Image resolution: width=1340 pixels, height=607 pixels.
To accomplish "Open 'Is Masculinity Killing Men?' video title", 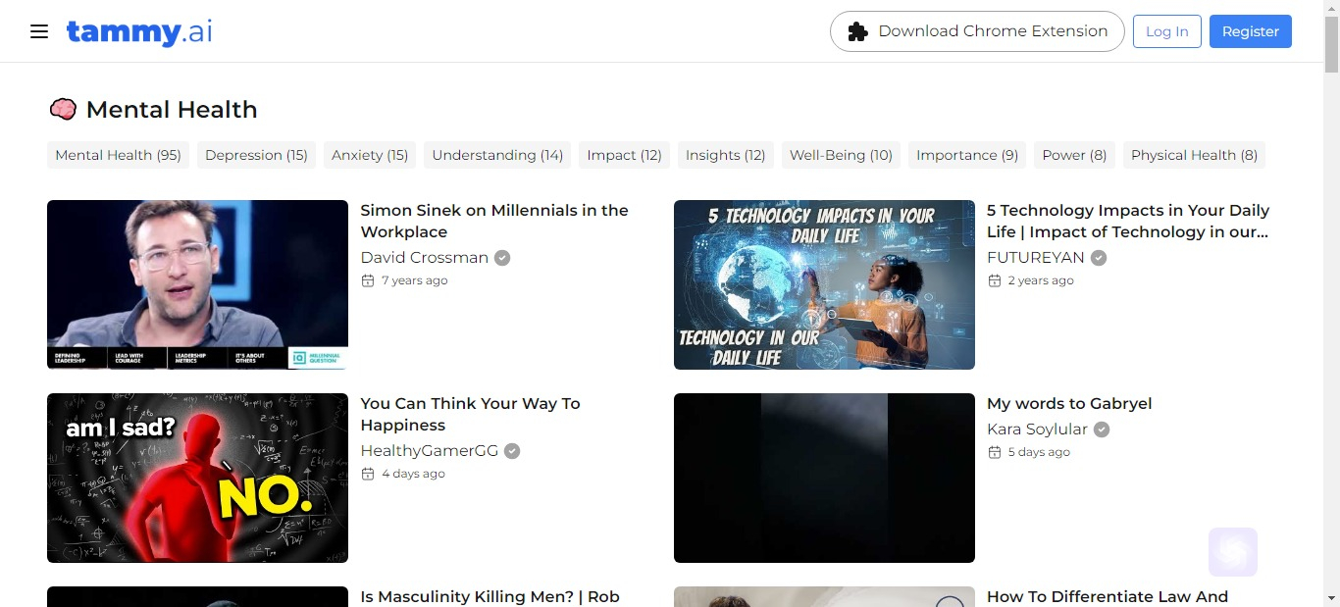I will coord(490,596).
